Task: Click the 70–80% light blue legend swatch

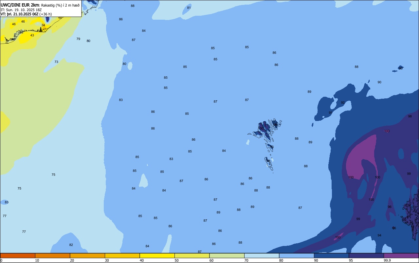Action: click(262, 255)
